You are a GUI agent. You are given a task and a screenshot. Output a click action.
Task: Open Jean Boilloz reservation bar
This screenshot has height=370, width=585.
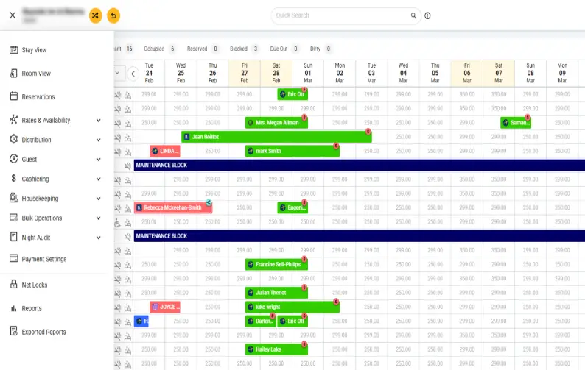pos(276,137)
